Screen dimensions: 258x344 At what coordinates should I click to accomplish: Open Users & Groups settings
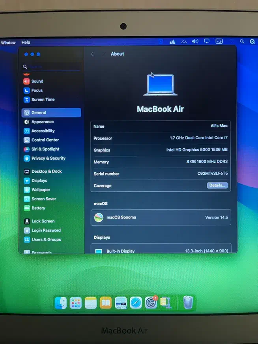[42, 239]
